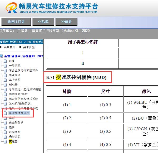The width and height of the screenshot is (158, 153).
Task: Open the 发动机/推进系统 section
Action: (x=20, y=103)
